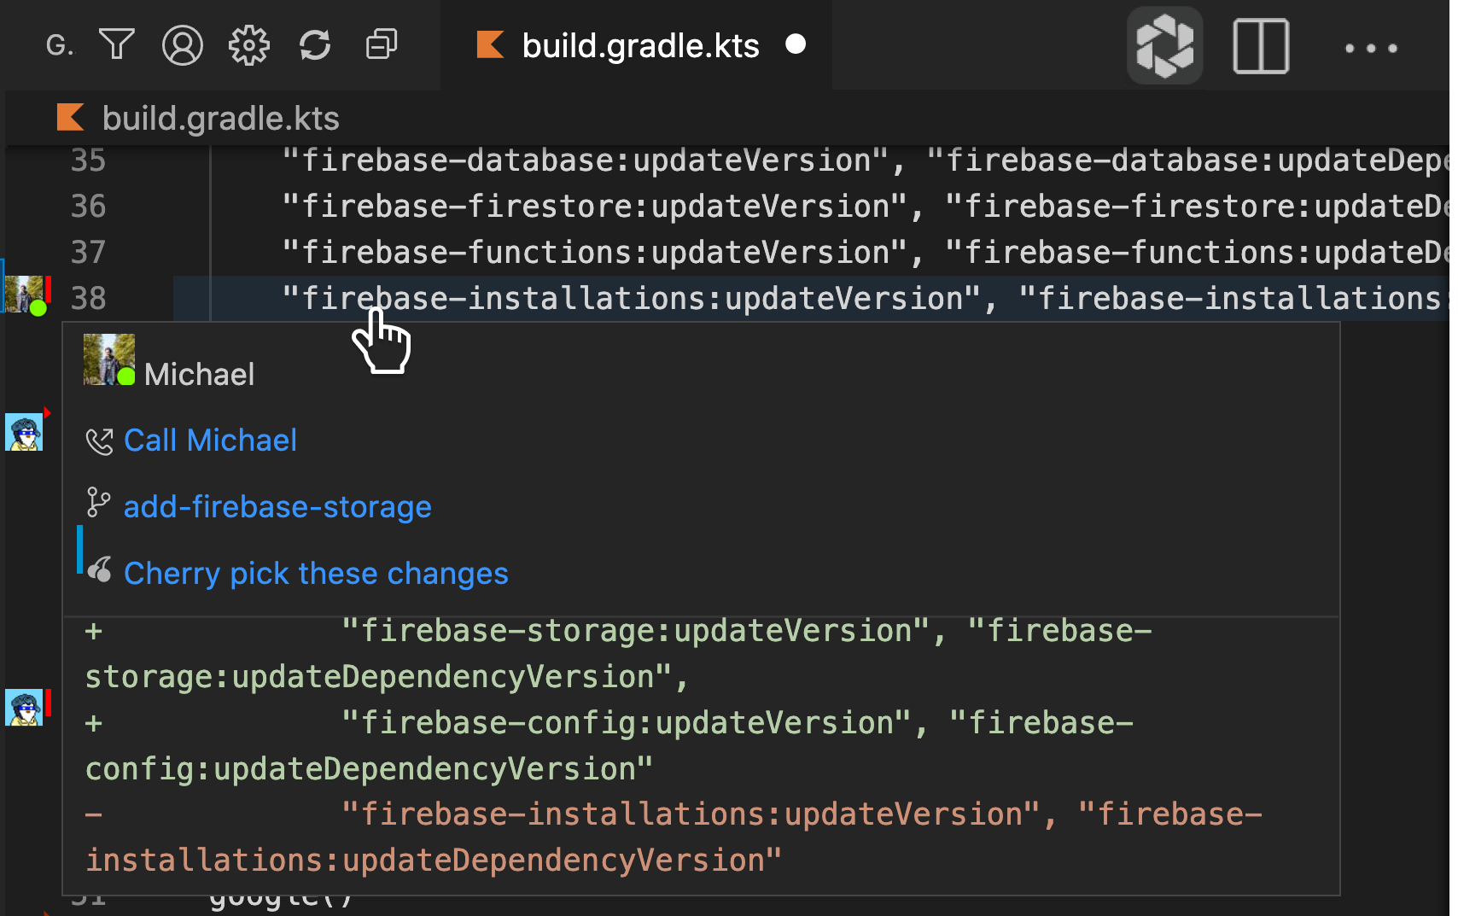Click the phone icon beside Call Michael
Image resolution: width=1458 pixels, height=916 pixels.
point(100,441)
